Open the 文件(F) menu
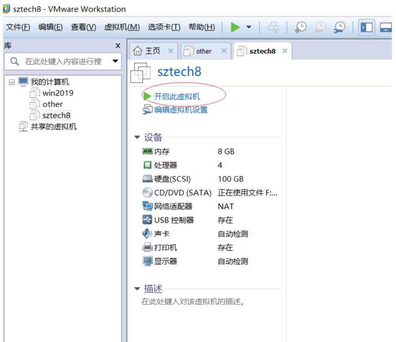The width and height of the screenshot is (396, 342). (x=18, y=27)
